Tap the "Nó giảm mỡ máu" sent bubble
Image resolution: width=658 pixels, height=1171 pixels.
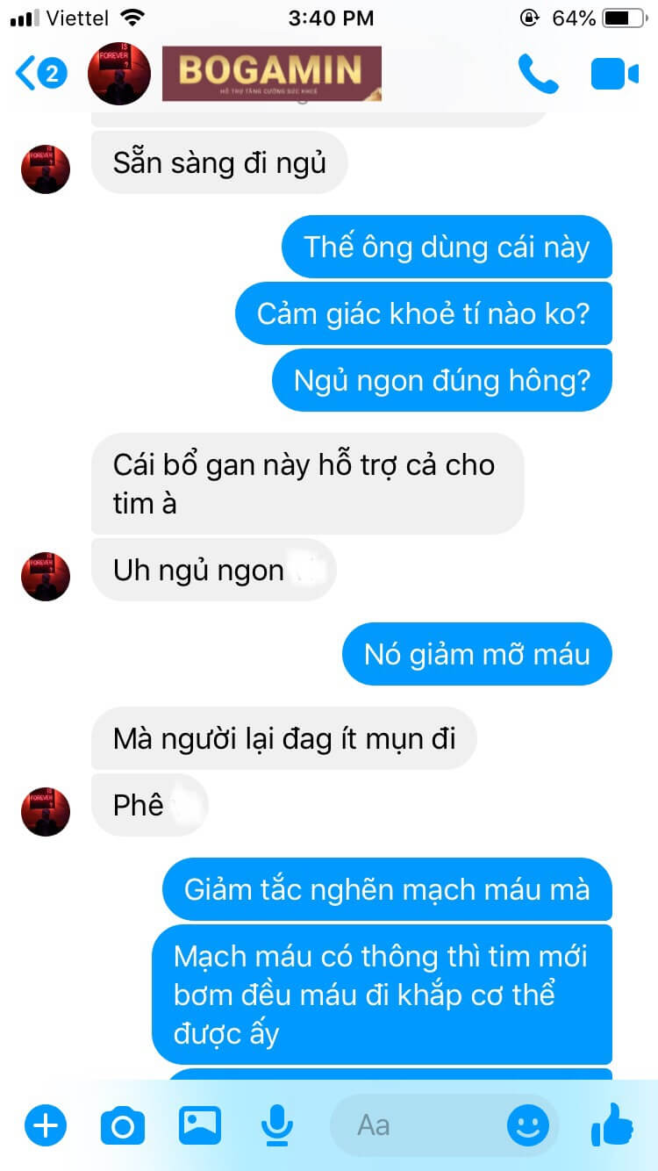click(477, 654)
